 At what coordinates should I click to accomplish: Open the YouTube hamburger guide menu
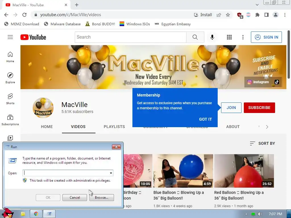tap(10, 37)
